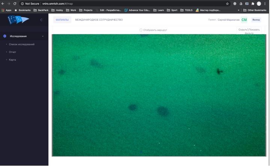
Task: Open the Other Bookmarks folder
Action: [255, 10]
